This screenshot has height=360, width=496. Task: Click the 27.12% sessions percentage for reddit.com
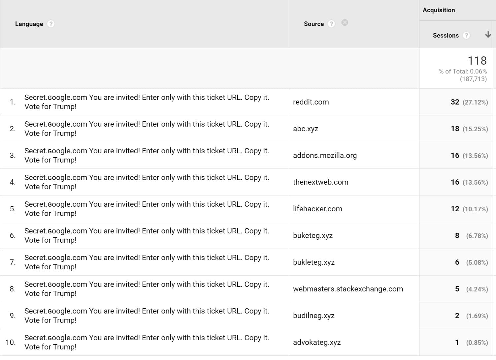(476, 102)
